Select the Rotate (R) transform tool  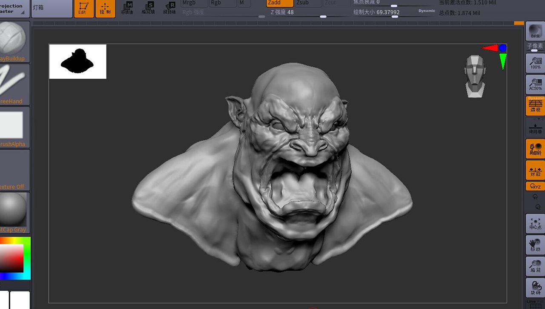point(169,8)
